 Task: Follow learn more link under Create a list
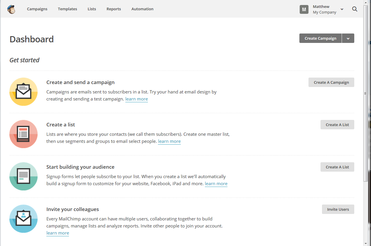click(x=169, y=141)
